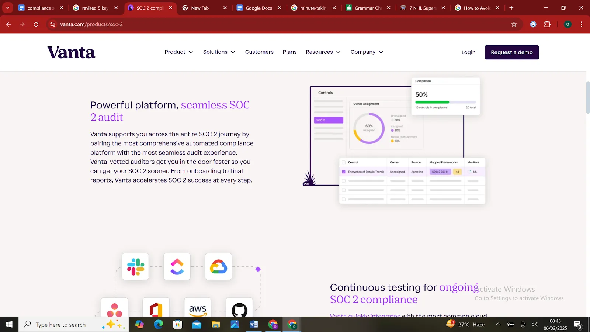Image resolution: width=590 pixels, height=332 pixels.
Task: View site information icon in address bar
Action: point(53,24)
